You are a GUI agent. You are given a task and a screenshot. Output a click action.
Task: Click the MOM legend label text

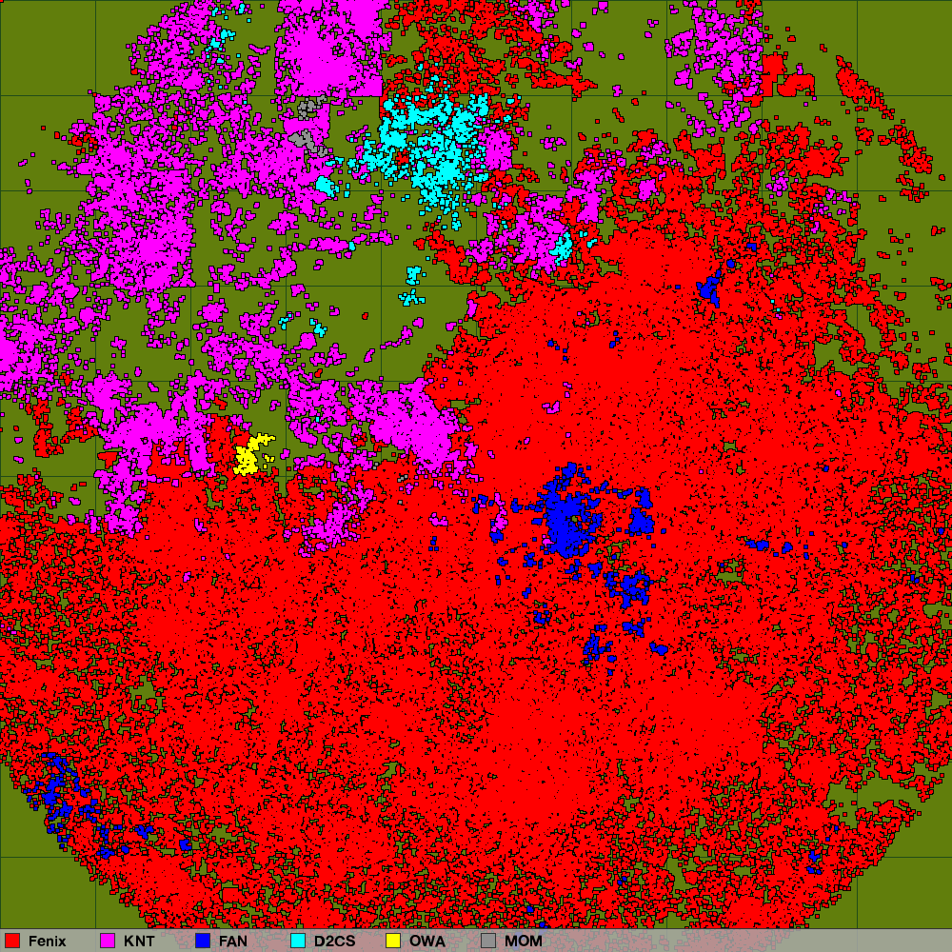tap(524, 941)
